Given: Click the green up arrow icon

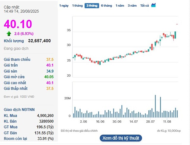Looking at the screenshot, I should [9, 34].
